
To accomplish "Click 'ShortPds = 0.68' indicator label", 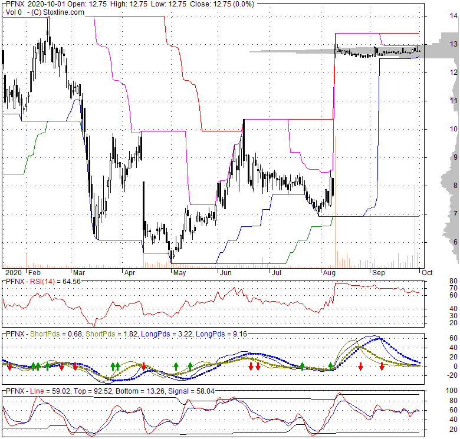I will (x=56, y=334).
